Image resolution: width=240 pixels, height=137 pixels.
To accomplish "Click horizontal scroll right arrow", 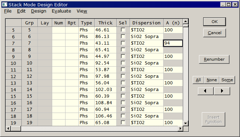I will (x=180, y=129).
